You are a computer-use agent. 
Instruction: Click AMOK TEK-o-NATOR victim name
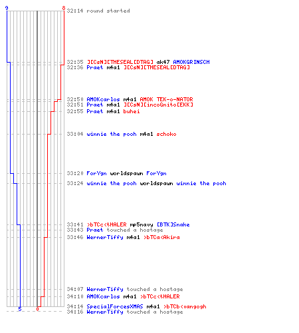click(166, 99)
